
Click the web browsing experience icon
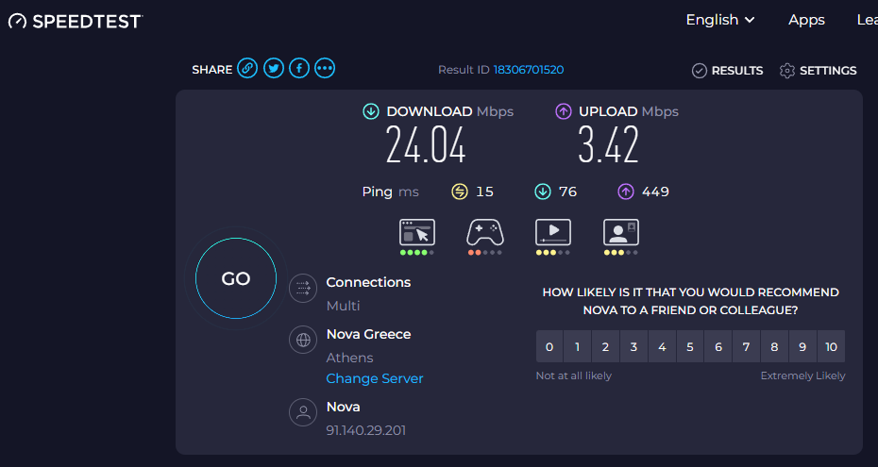(x=417, y=233)
